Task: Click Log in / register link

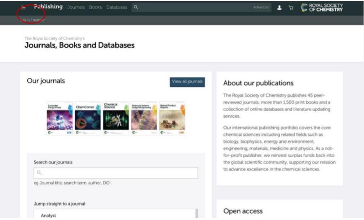Action: coord(32,20)
